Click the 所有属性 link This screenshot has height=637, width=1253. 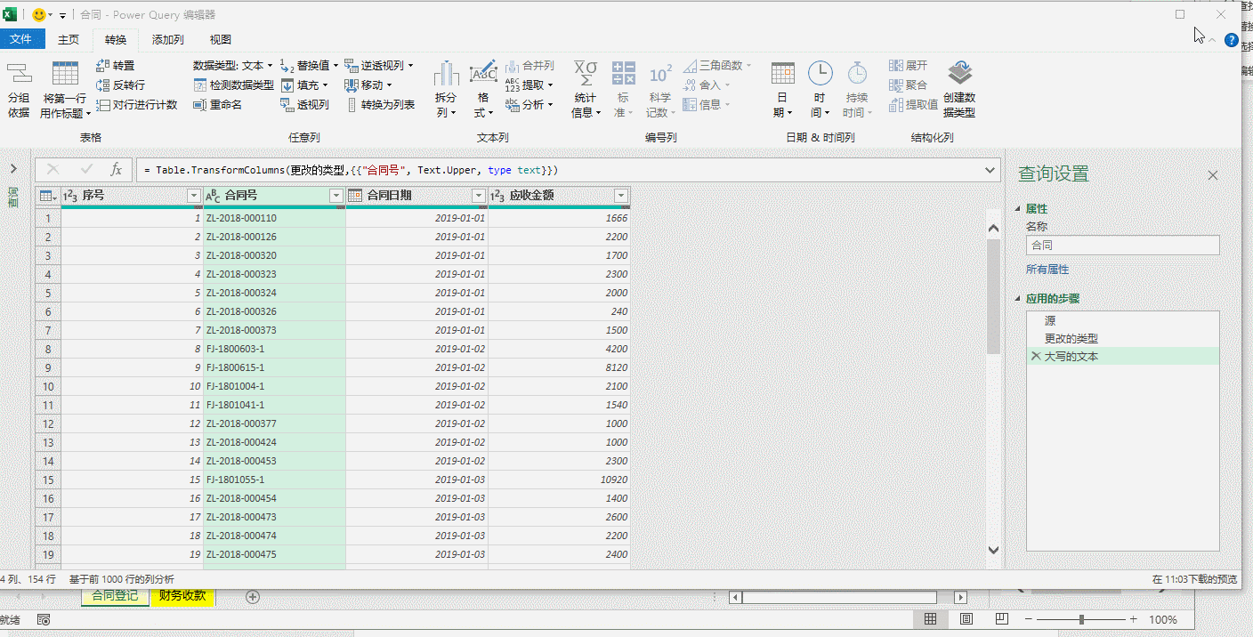click(1047, 269)
